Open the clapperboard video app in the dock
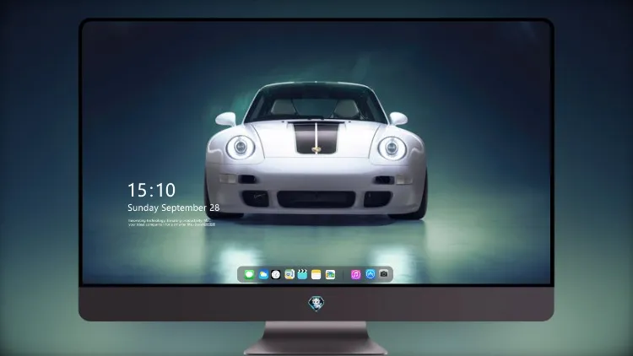 (302, 274)
